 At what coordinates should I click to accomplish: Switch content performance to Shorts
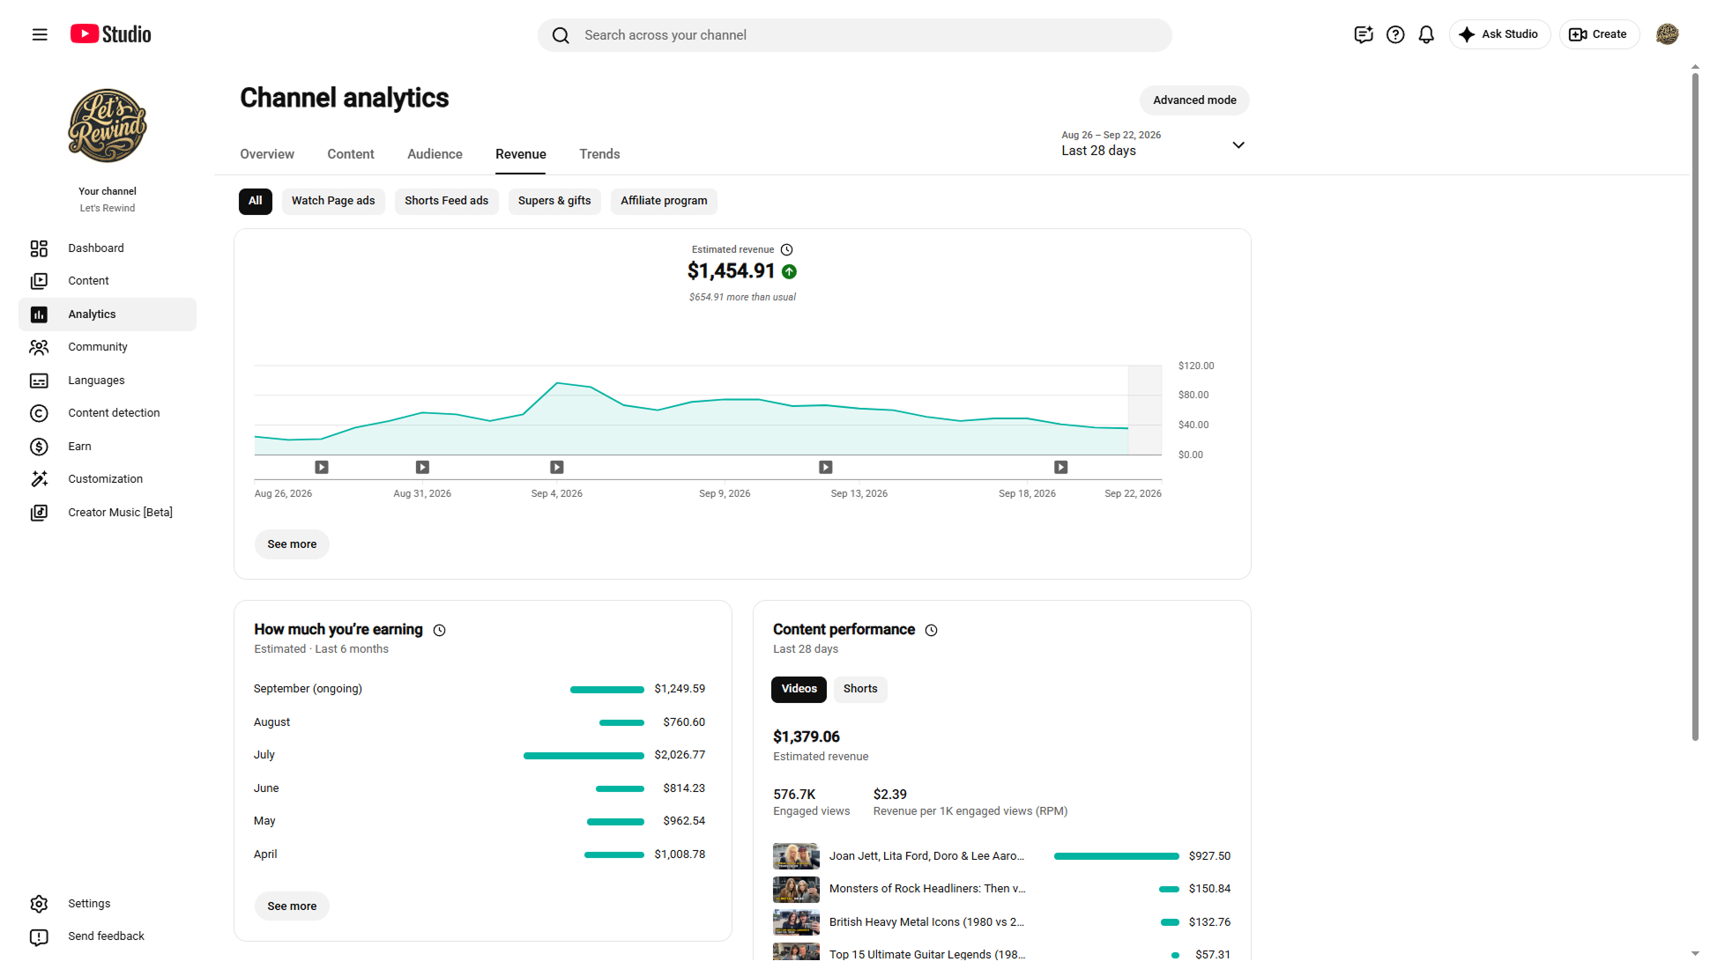pos(860,689)
